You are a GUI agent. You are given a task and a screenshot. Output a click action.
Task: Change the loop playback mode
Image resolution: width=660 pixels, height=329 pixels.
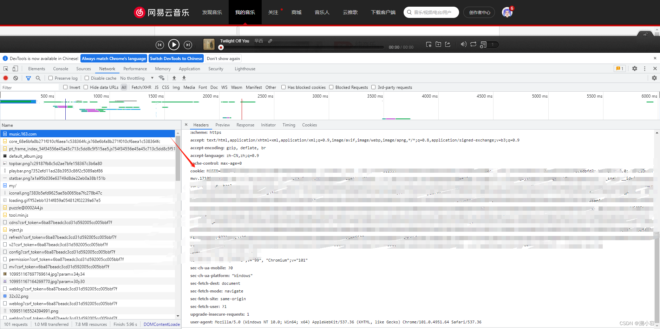[x=473, y=44]
